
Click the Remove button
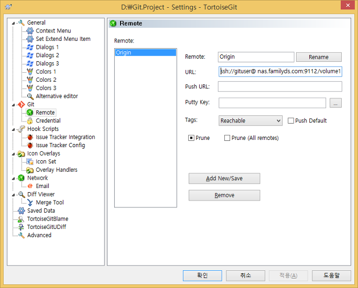[224, 195]
